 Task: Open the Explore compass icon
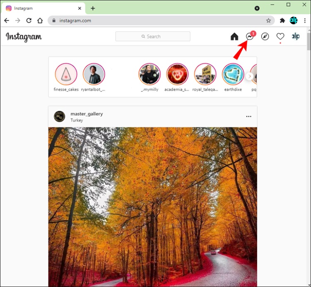tap(265, 37)
